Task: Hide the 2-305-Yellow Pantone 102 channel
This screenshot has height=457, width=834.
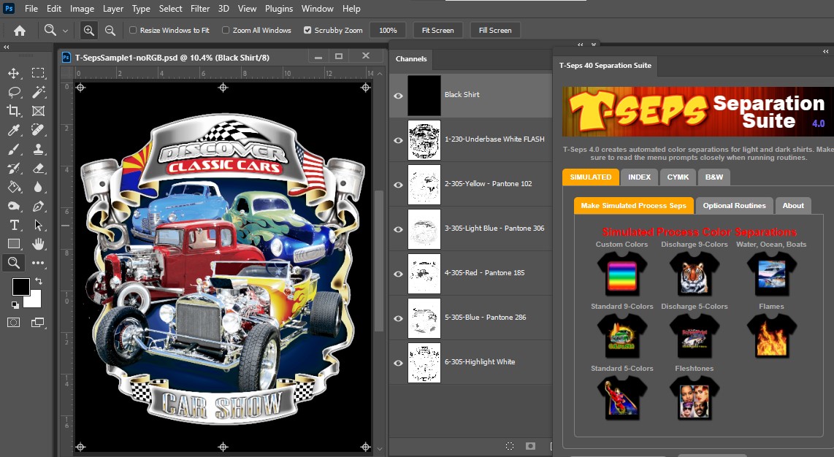Action: [398, 184]
